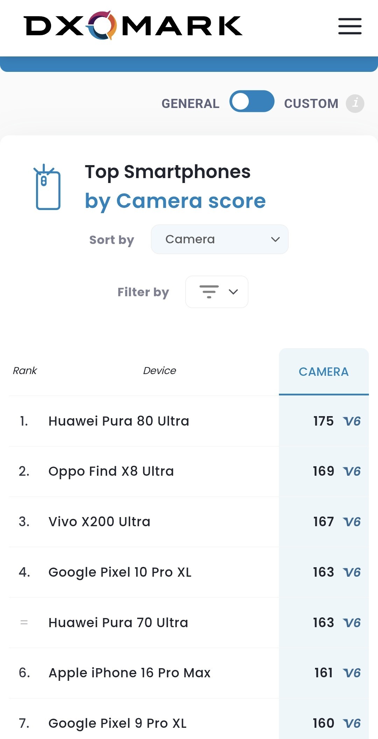Select the CAMERA column tab

[323, 372]
